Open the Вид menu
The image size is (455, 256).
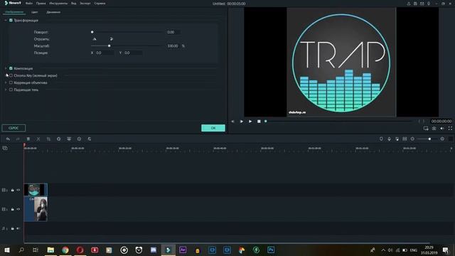[74, 4]
